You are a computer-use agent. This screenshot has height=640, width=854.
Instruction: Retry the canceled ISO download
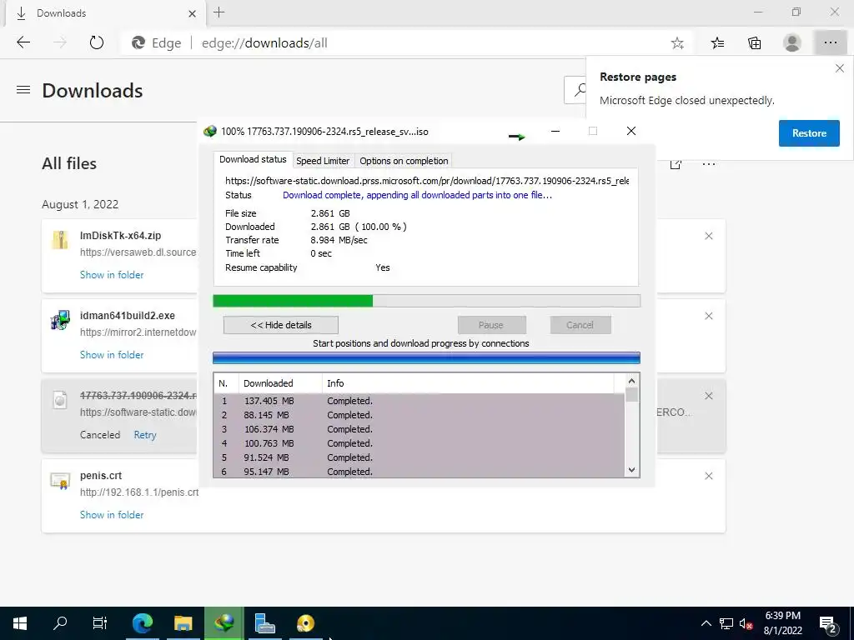(145, 435)
